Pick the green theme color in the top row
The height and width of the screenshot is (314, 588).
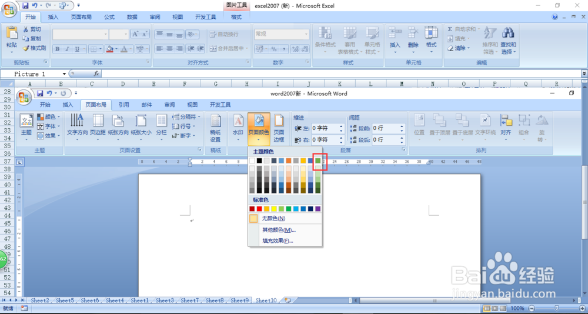318,161
